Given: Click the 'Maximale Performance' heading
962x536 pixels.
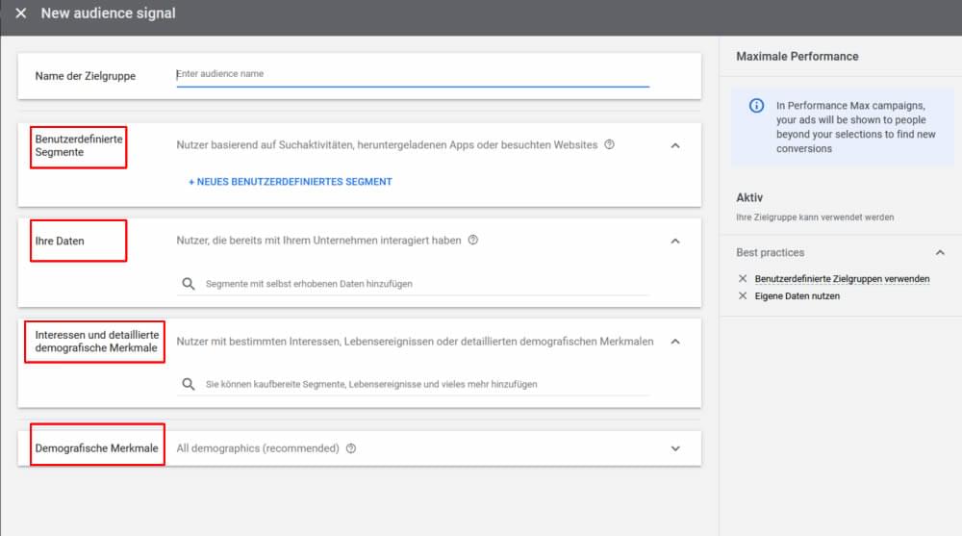Looking at the screenshot, I should pyautogui.click(x=797, y=57).
